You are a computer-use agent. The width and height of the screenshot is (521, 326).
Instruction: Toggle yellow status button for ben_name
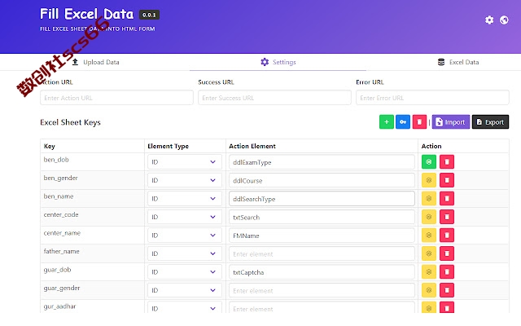tap(429, 199)
